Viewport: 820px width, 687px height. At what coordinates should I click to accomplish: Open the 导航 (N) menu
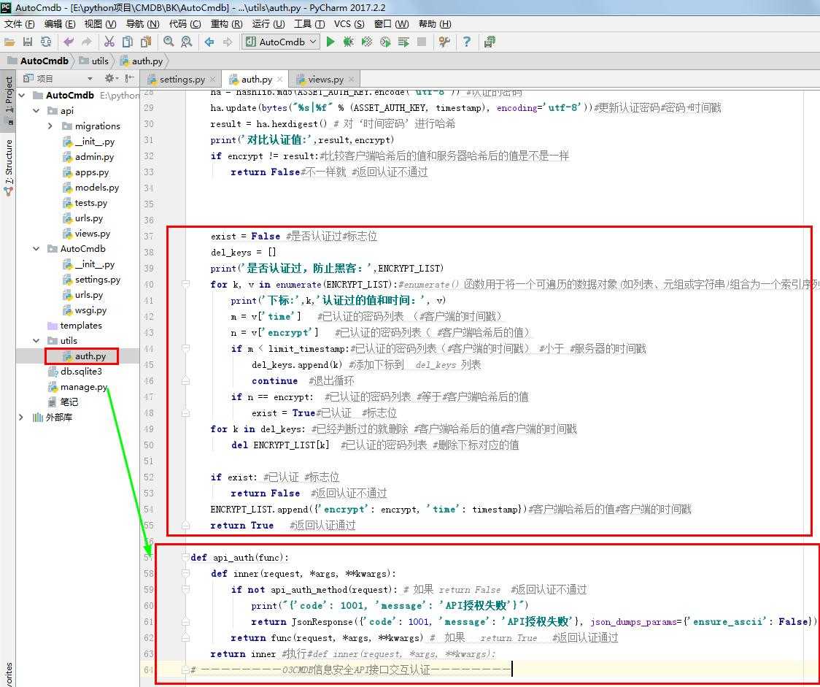coord(142,24)
